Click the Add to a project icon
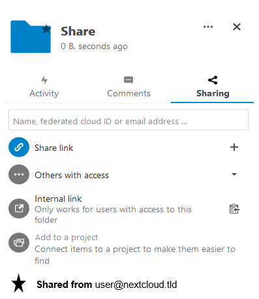 pyautogui.click(x=19, y=242)
